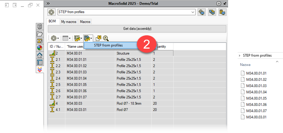Click the previous-panel arrow icon at top left
Image resolution: width=283 pixels, height=133 pixels.
(7, 5)
